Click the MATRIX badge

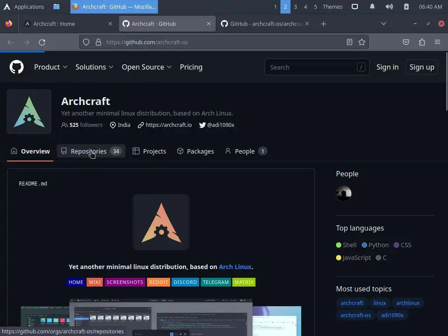pos(244,282)
